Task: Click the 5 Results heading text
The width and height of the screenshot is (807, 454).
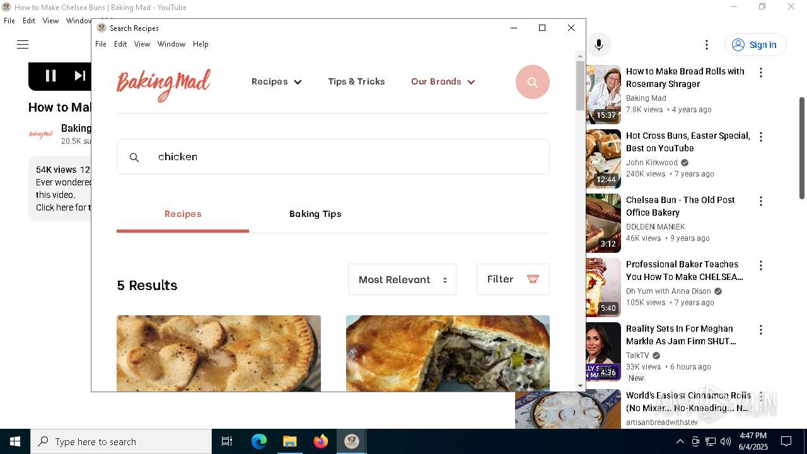Action: [147, 286]
